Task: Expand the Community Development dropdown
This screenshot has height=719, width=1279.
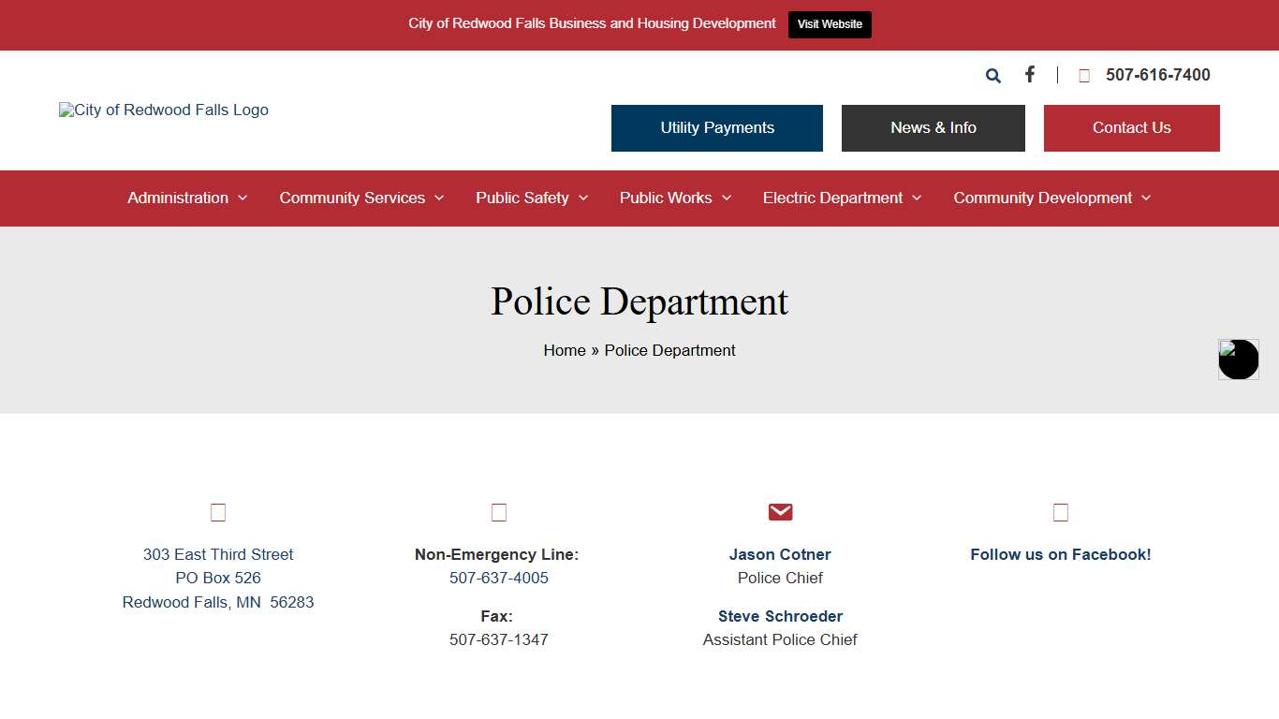Action: pyautogui.click(x=1147, y=198)
